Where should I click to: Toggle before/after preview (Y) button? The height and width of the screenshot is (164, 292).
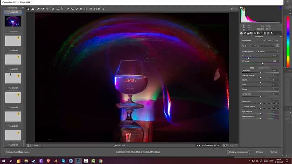click(225, 145)
